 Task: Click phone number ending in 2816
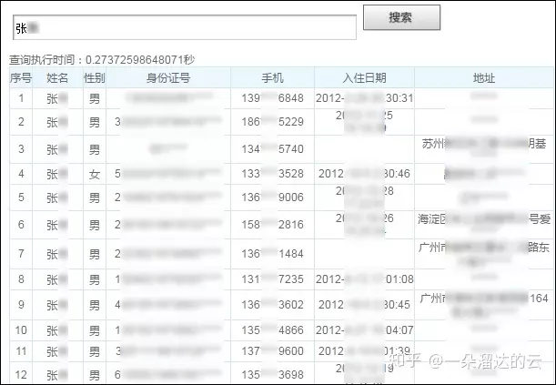click(272, 225)
